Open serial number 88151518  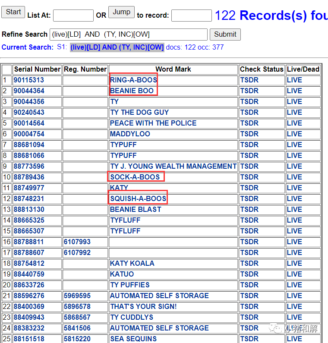(x=29, y=339)
